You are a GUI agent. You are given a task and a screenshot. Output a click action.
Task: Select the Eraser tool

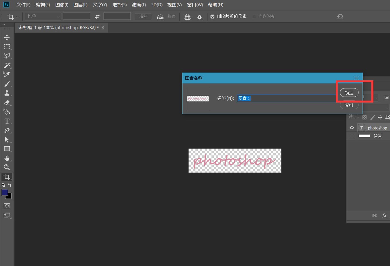click(x=7, y=102)
